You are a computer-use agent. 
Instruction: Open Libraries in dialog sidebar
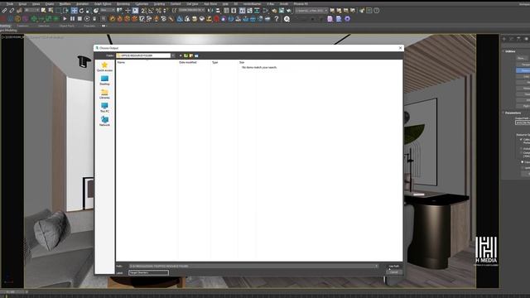[x=104, y=94]
